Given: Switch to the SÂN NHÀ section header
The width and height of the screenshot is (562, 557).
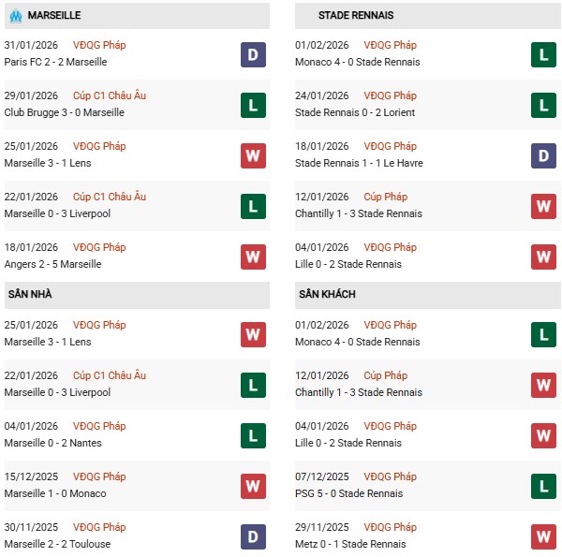Looking at the screenshot, I should pos(31,294).
